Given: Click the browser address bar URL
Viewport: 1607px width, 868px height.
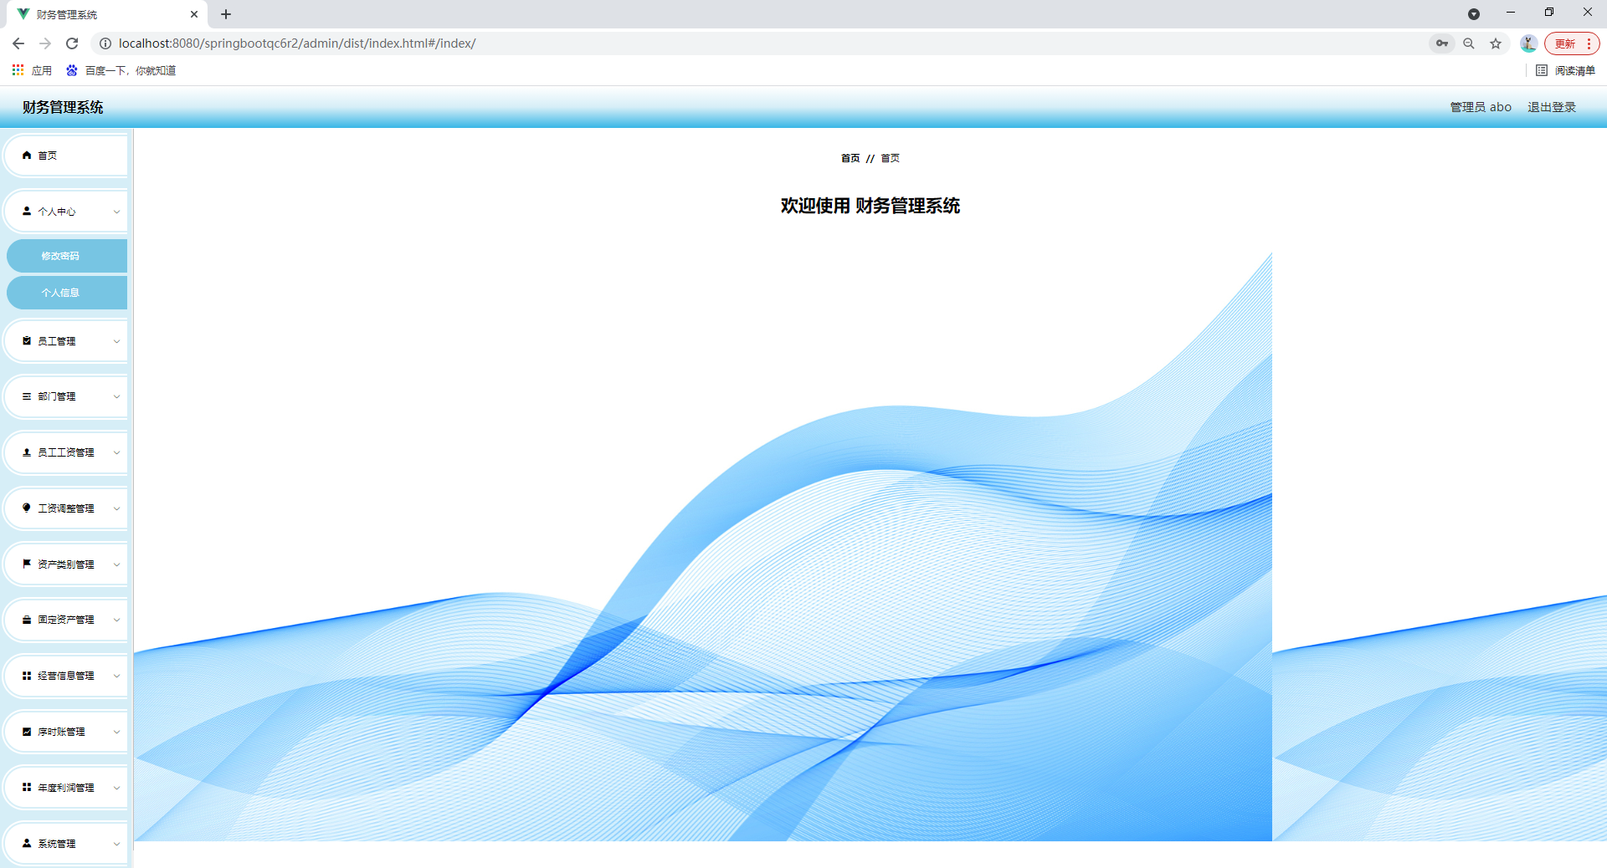Looking at the screenshot, I should pos(297,43).
